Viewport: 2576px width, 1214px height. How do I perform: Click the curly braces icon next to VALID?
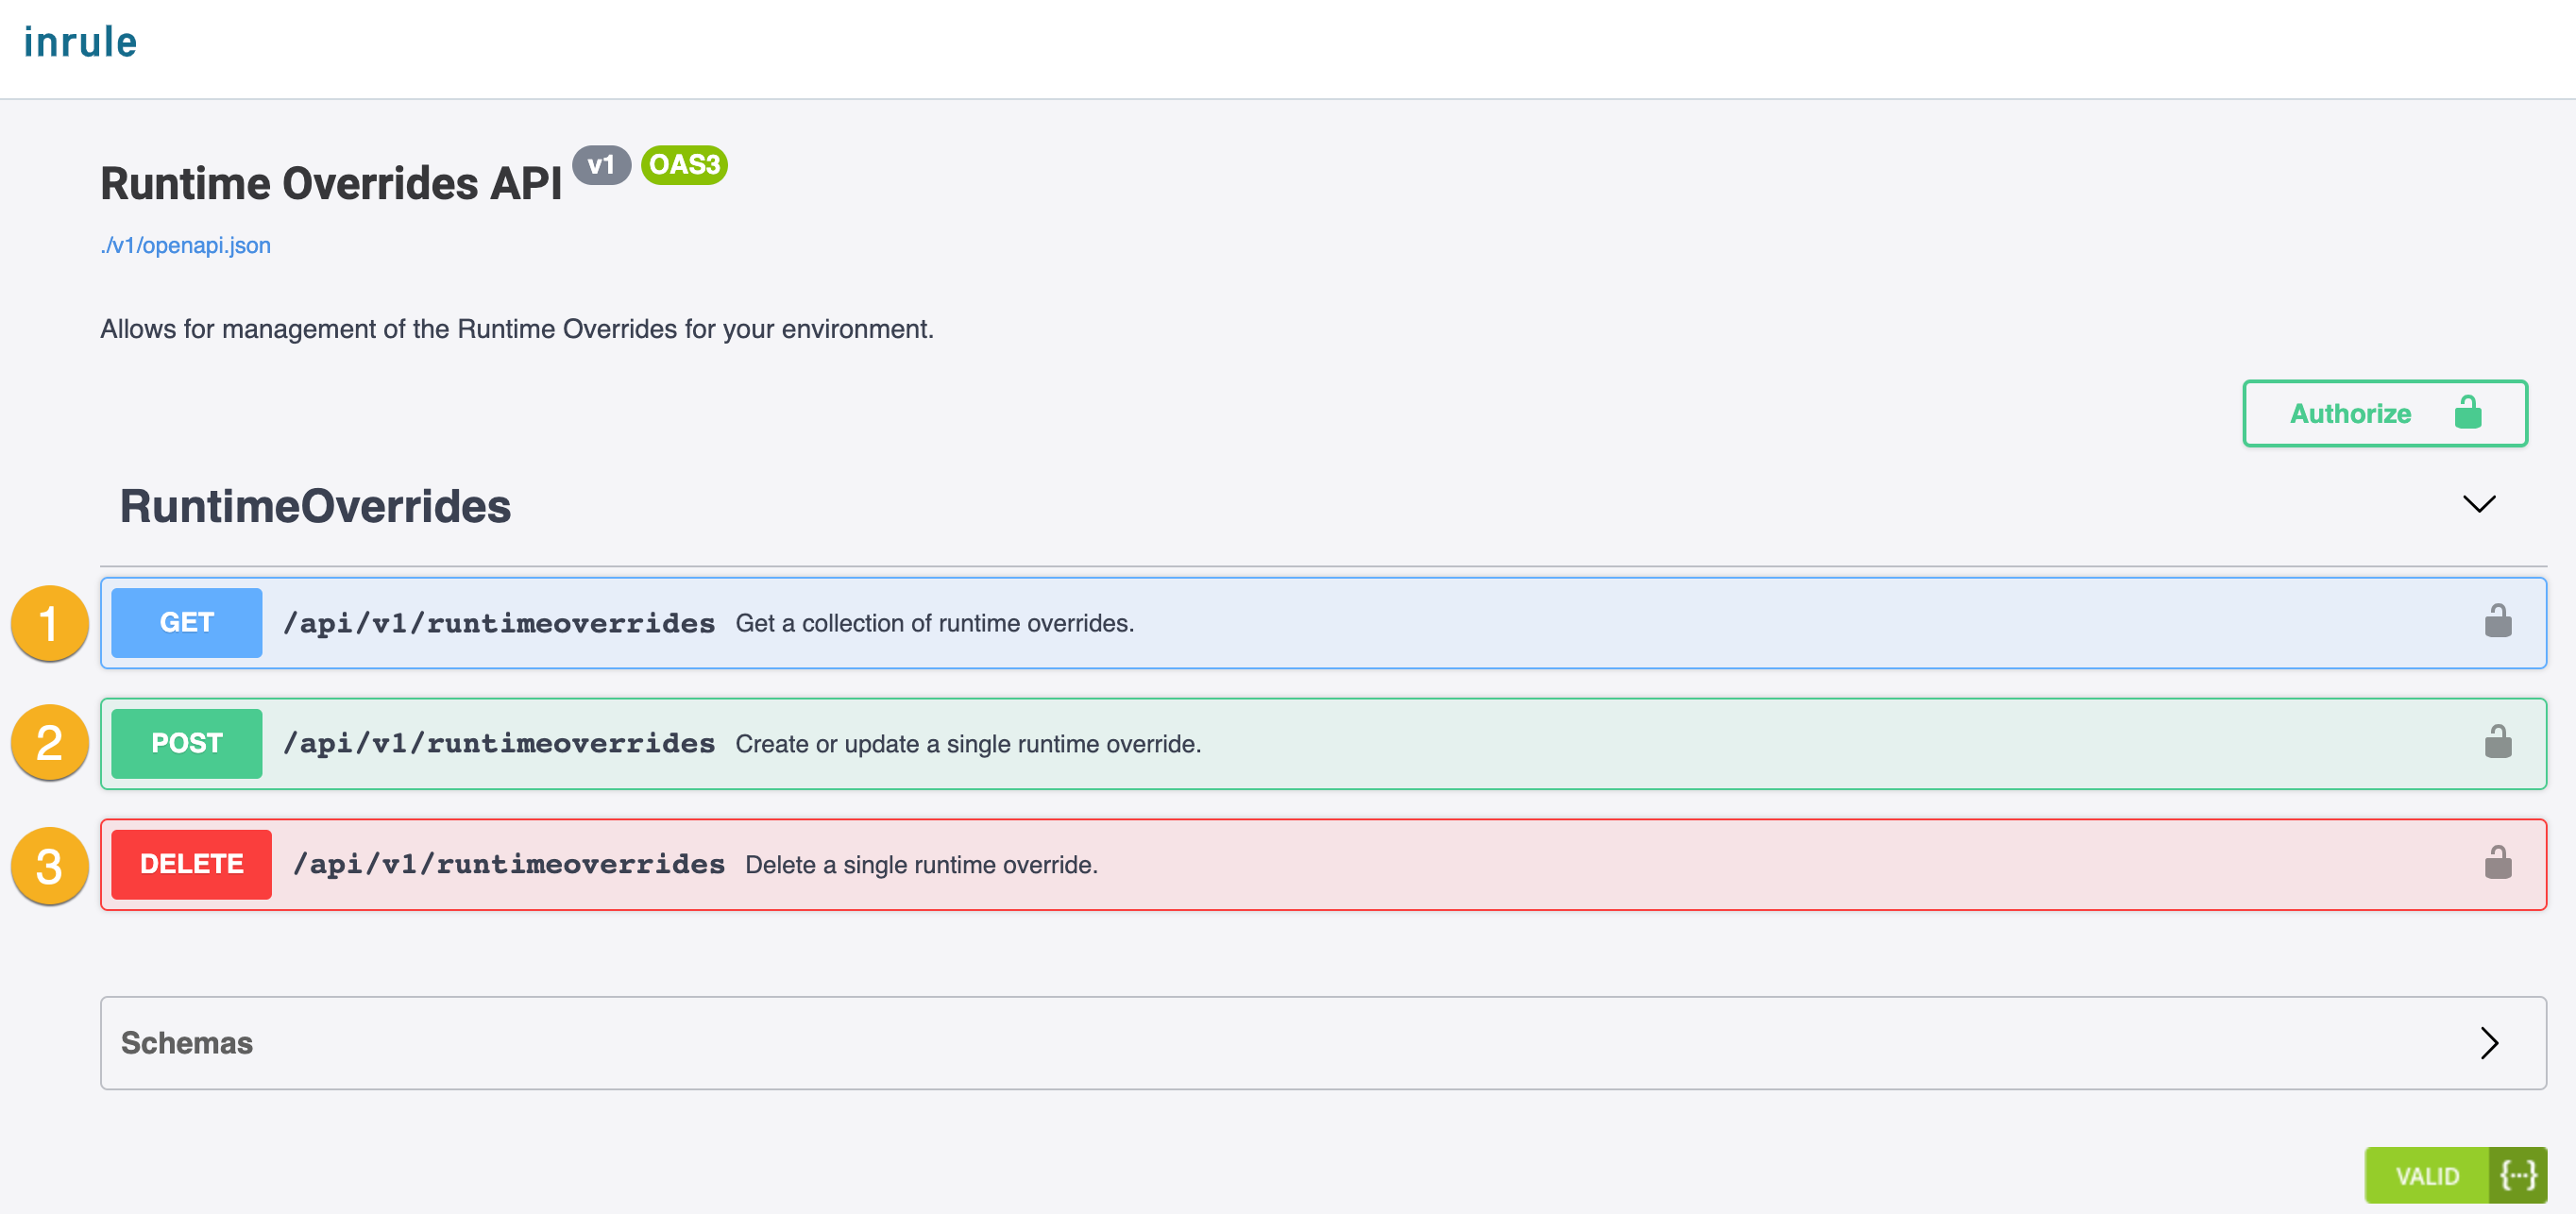pos(2520,1175)
